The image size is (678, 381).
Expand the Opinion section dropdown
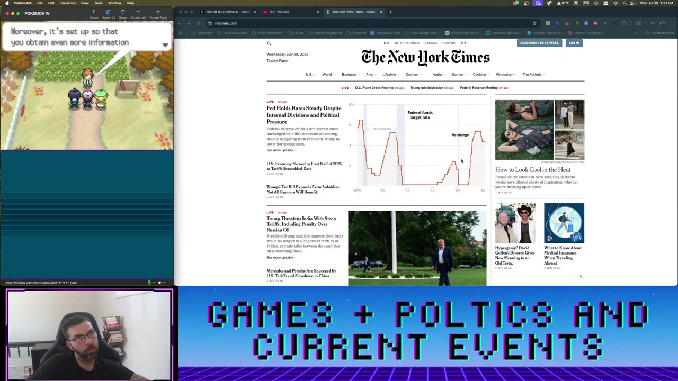413,75
